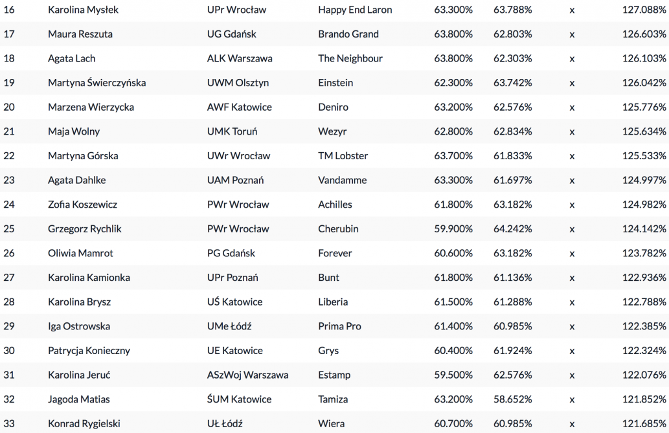
Task: Select UWM Olsztyn university cell
Action: [238, 83]
